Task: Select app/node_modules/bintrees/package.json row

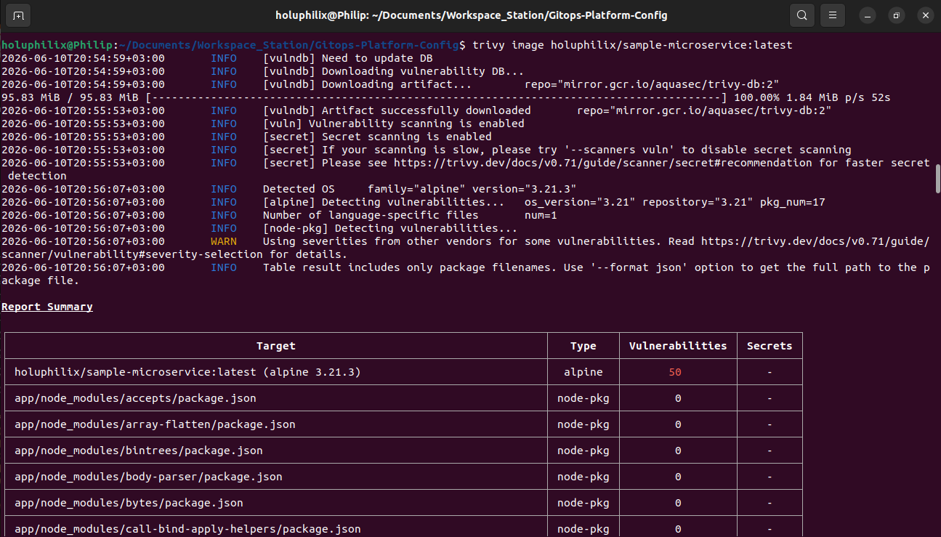Action: pos(403,451)
